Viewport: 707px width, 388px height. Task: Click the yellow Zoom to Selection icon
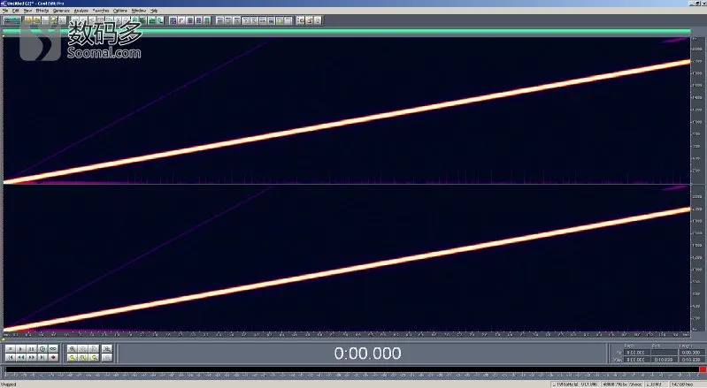(73, 357)
